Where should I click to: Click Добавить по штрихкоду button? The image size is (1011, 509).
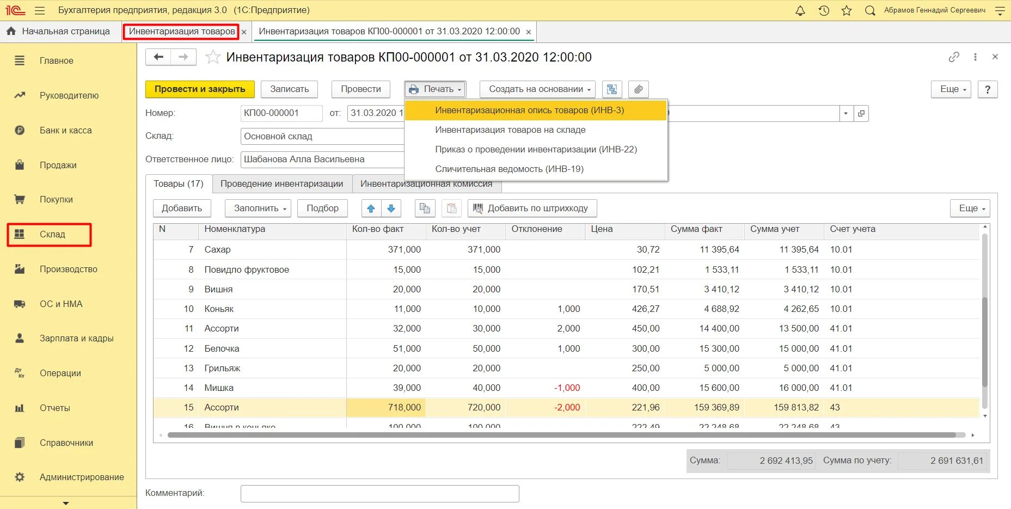(x=532, y=208)
